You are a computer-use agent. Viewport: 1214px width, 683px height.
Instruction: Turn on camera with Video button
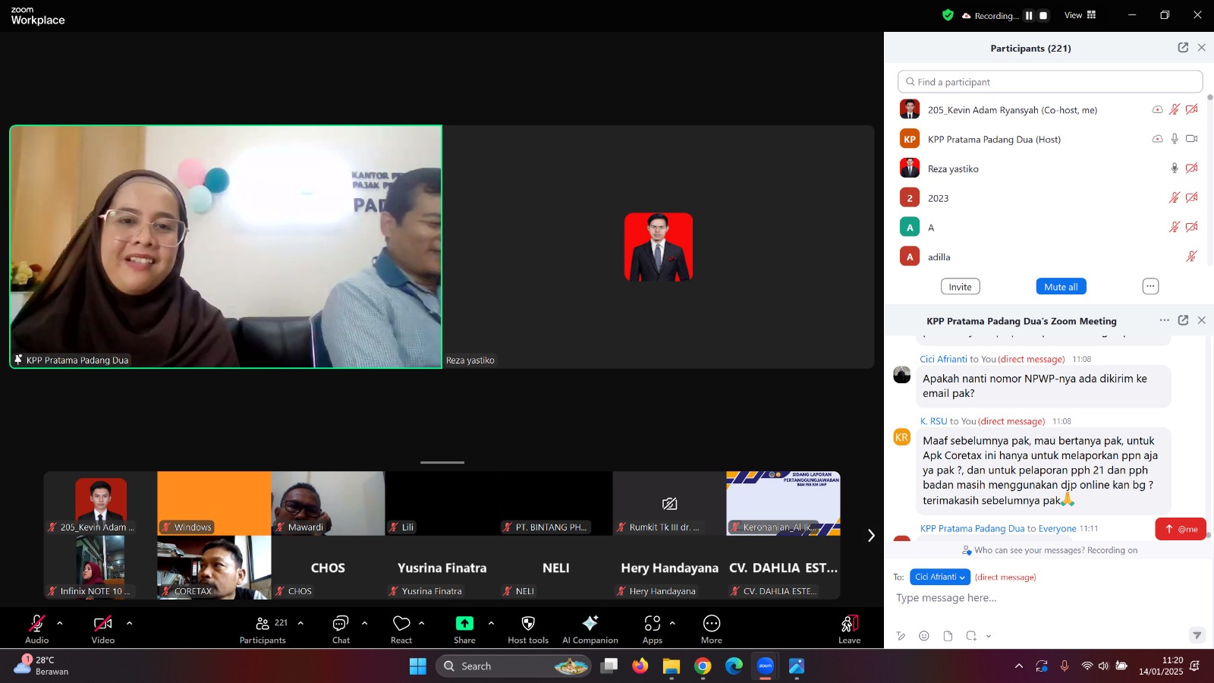(x=102, y=624)
